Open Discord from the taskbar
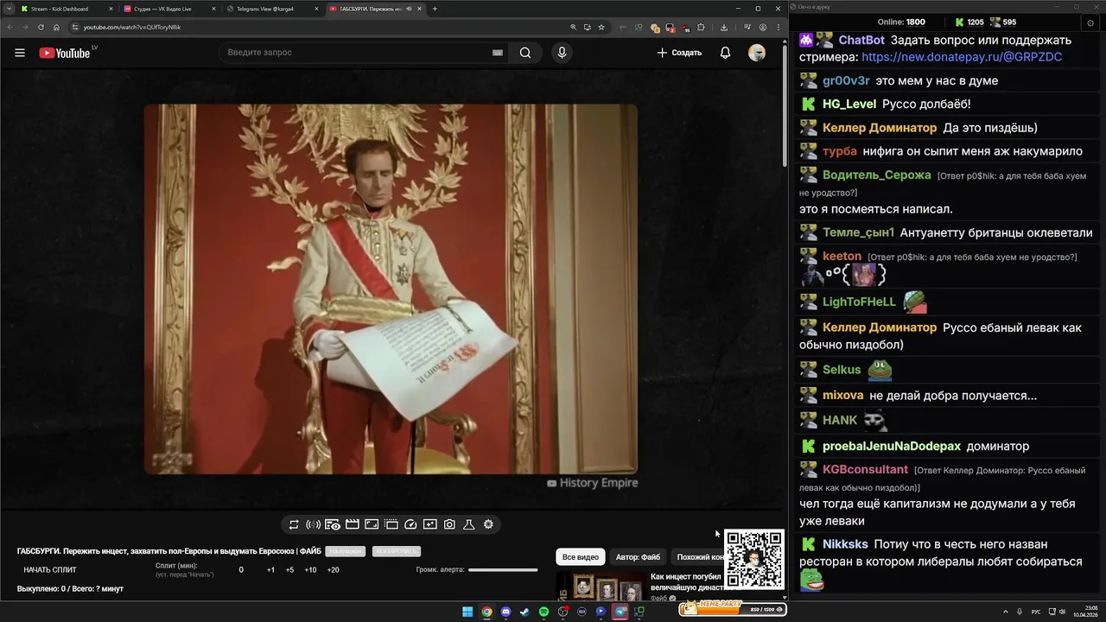 click(505, 612)
